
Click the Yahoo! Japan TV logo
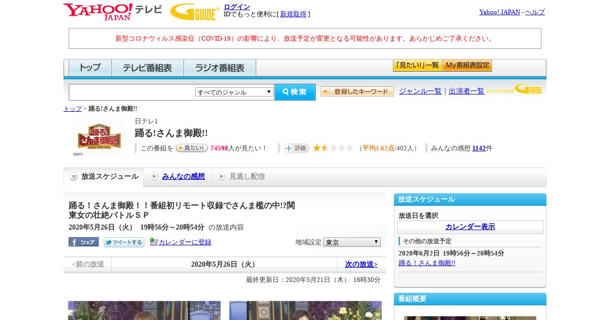point(113,12)
